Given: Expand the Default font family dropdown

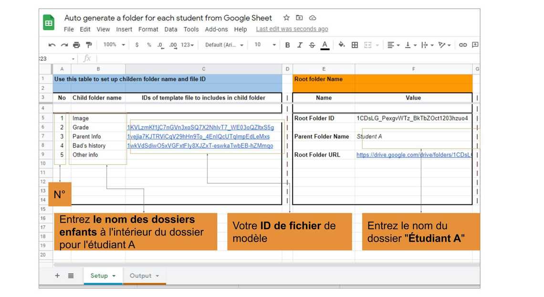Looking at the screenshot, I should pyautogui.click(x=224, y=45).
